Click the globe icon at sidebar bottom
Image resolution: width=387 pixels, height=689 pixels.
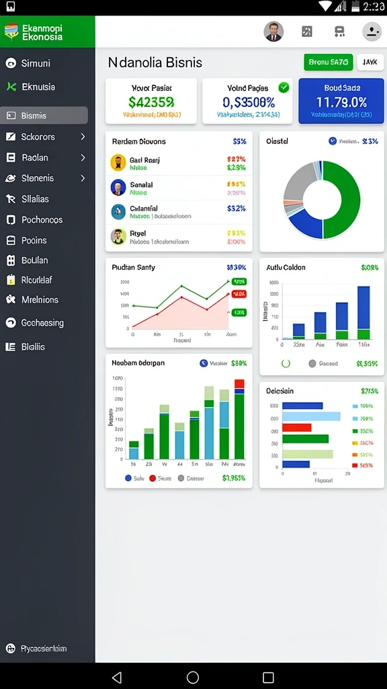(11, 649)
